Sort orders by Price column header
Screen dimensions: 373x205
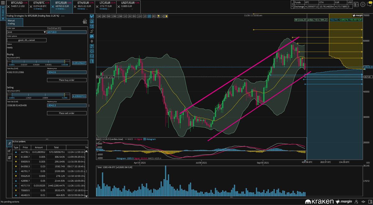[25, 147]
